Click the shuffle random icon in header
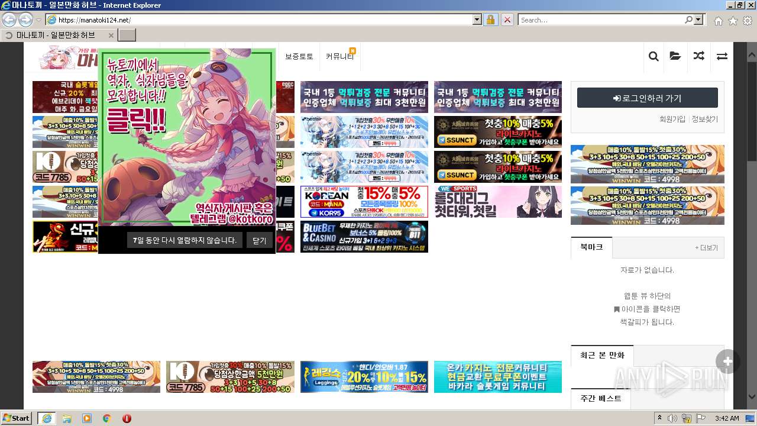 (699, 56)
